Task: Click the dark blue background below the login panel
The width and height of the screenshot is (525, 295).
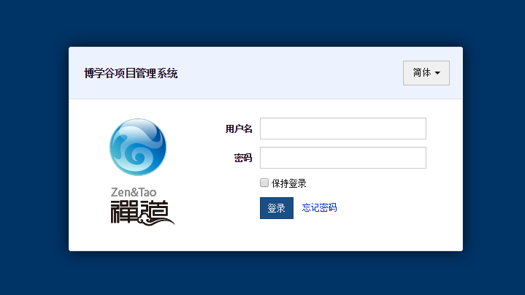Action: tap(263, 274)
